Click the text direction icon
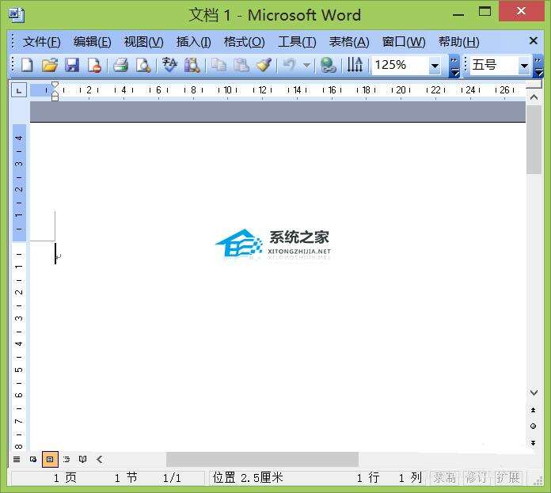Screen dimensions: 551x493 pos(355,65)
